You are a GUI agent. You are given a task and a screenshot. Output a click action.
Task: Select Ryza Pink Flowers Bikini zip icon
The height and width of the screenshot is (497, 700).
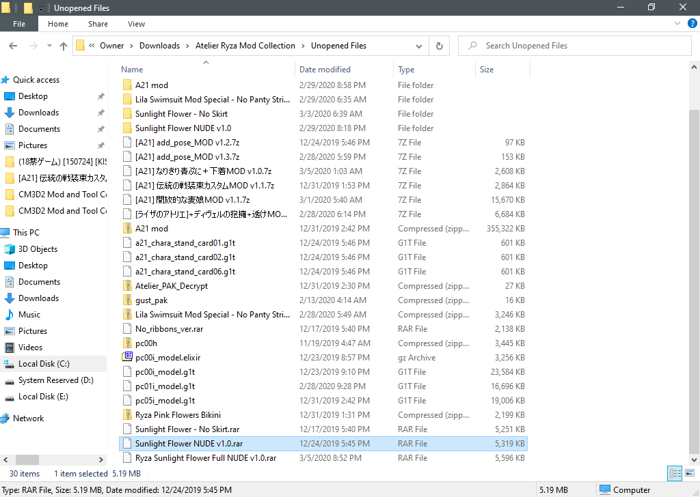pos(127,415)
